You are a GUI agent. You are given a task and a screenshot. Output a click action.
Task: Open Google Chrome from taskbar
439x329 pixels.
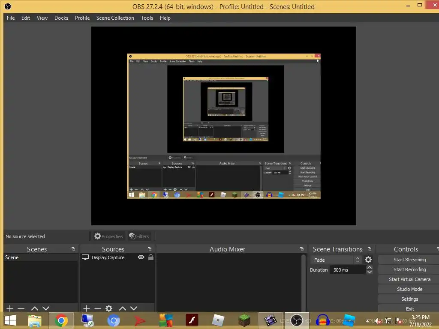pyautogui.click(x=61, y=320)
